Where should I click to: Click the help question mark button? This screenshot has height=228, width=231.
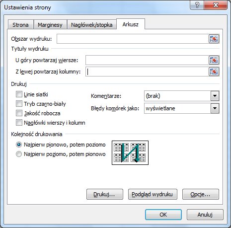coord(197,5)
